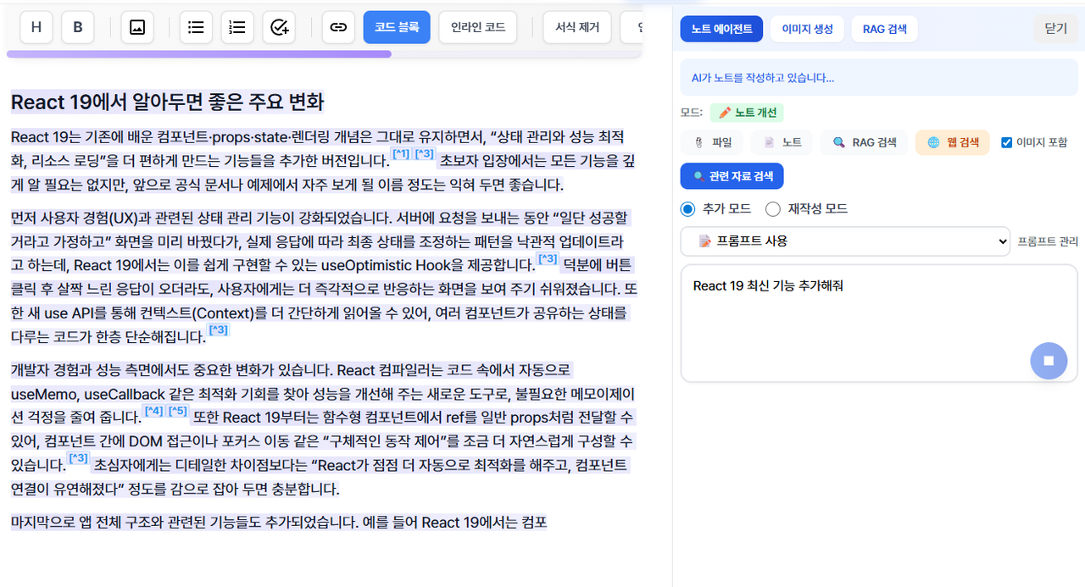
Task: Open the insert image icon
Action: click(x=136, y=26)
